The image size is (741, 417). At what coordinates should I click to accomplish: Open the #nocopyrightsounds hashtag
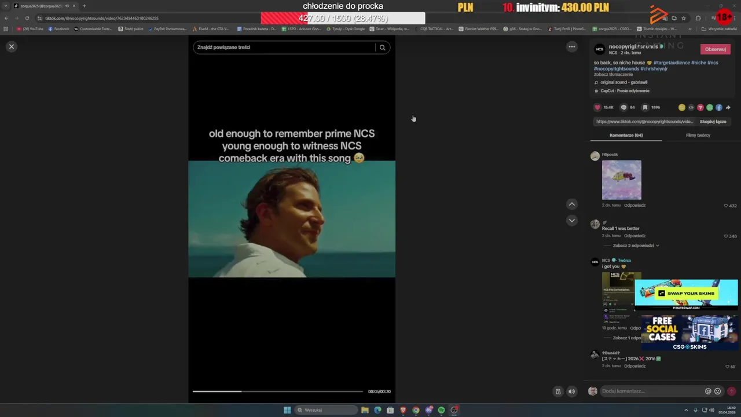(616, 68)
